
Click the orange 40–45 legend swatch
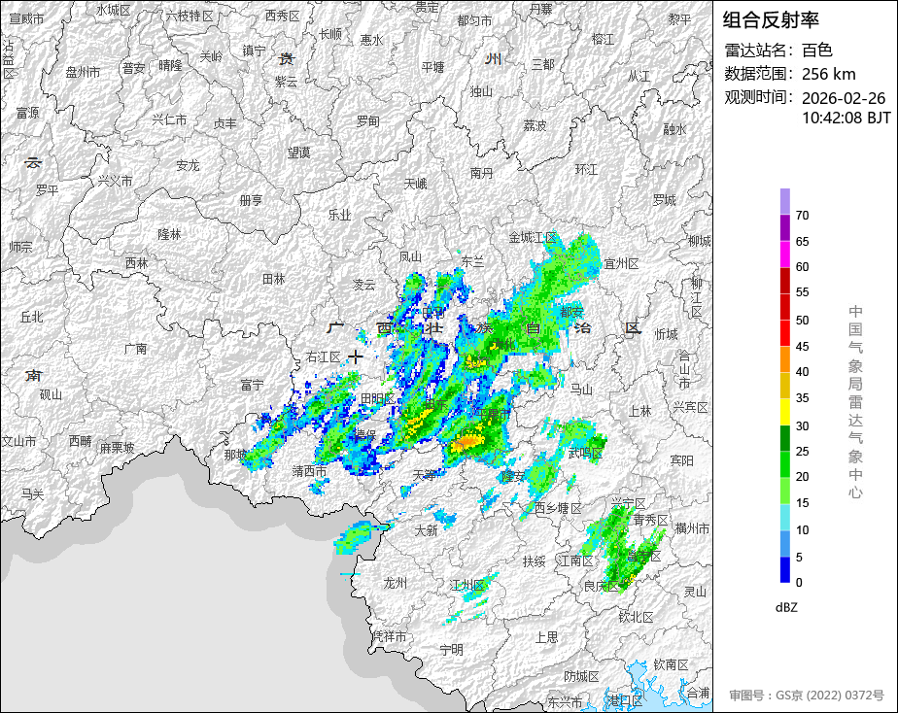pos(784,359)
